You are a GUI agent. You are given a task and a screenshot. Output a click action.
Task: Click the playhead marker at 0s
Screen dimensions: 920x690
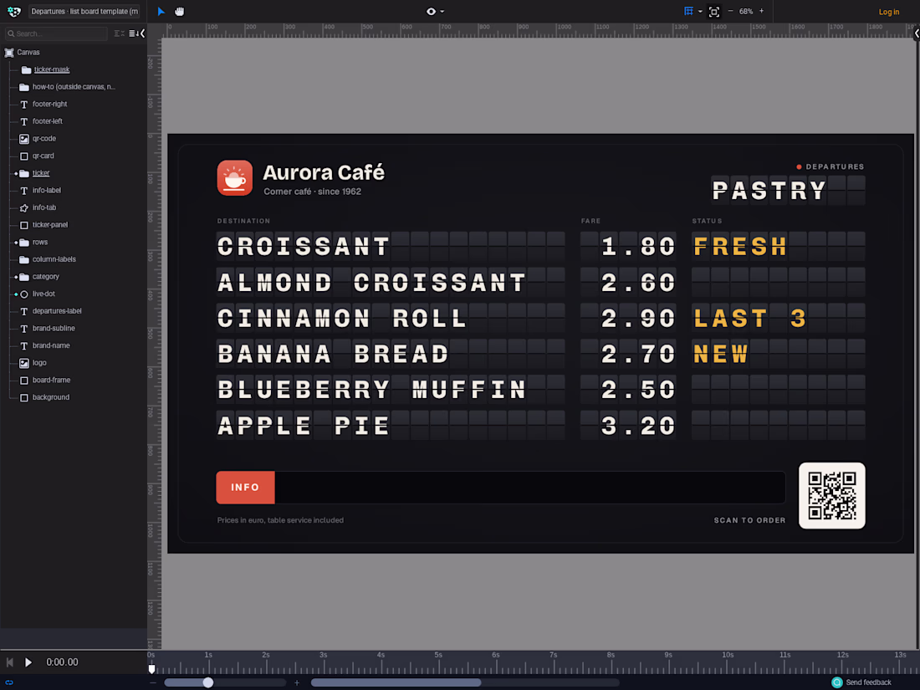(152, 669)
